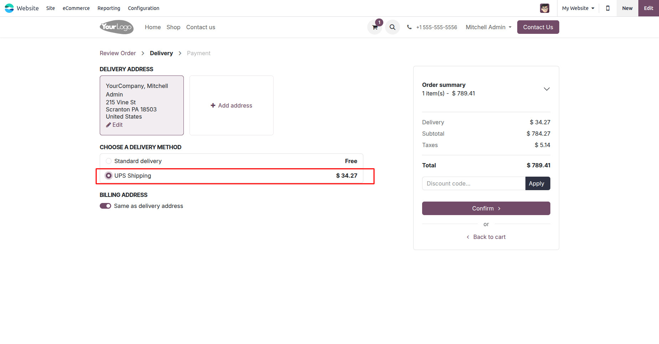The height and width of the screenshot is (344, 659).
Task: Click the Discount code input field
Action: click(x=473, y=184)
